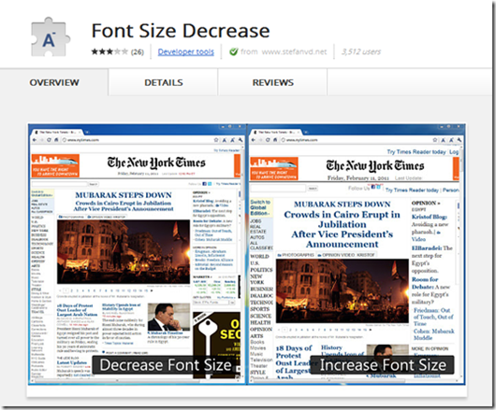Click the Font Size Decrease puzzle-piece extension icon

tap(50, 37)
